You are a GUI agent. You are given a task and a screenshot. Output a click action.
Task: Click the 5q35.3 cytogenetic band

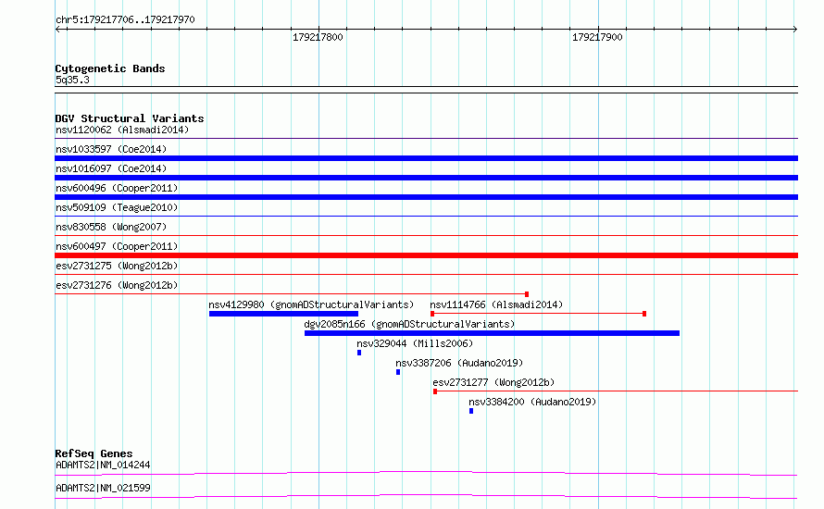click(426, 90)
